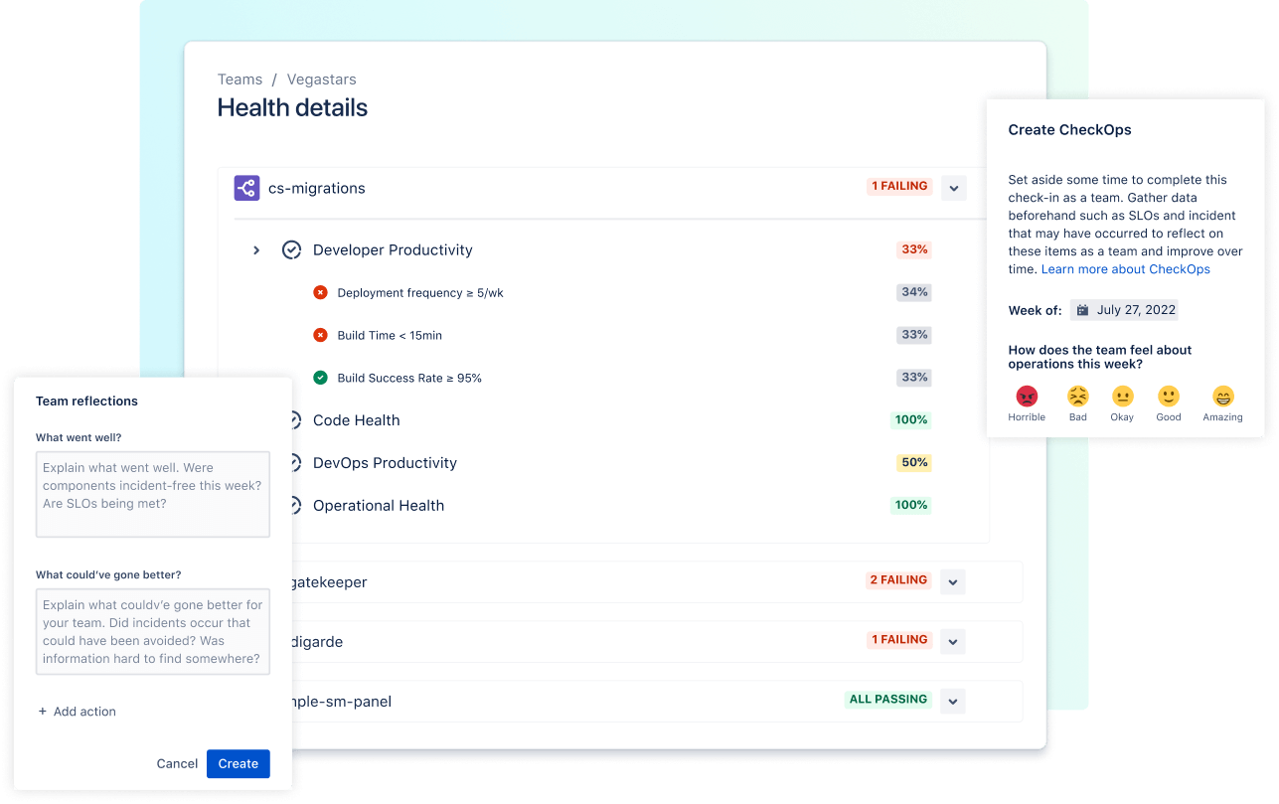Click the Create button in Team reflections
This screenshot has height=804, width=1279.
238,763
